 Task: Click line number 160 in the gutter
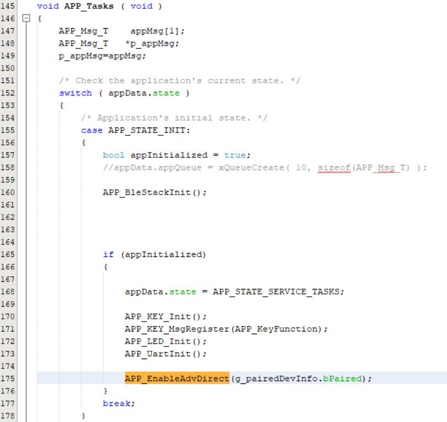[x=8, y=193]
